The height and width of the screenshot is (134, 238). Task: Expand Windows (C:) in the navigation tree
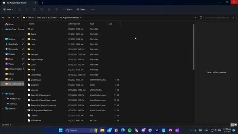[4, 99]
